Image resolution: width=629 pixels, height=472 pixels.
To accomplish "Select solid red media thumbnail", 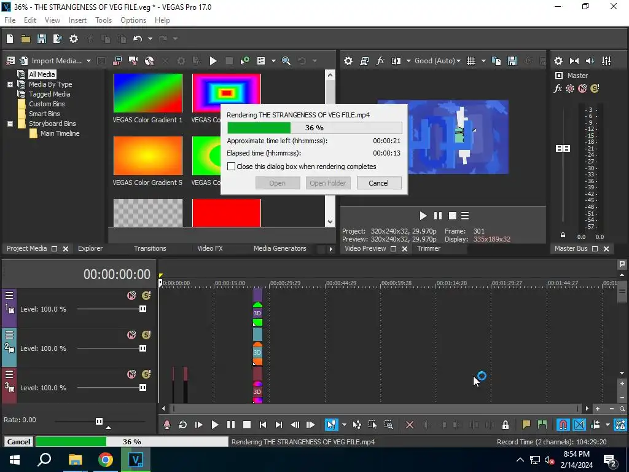I will tap(226, 213).
